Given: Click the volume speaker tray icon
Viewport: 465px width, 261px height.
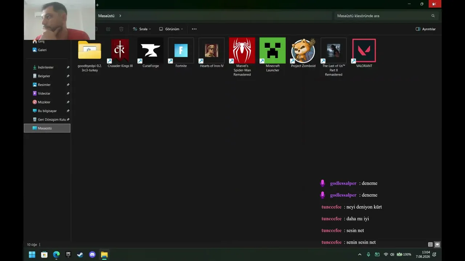Looking at the screenshot, I should [x=392, y=254].
